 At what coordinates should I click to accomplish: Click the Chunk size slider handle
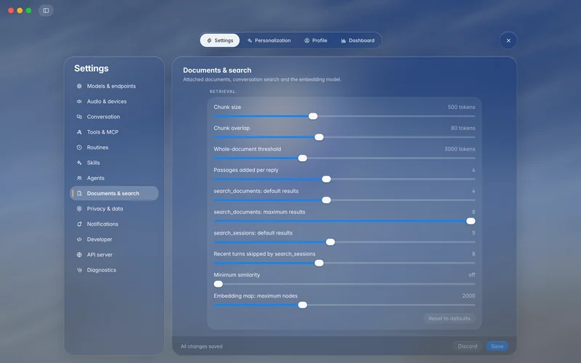(x=313, y=116)
